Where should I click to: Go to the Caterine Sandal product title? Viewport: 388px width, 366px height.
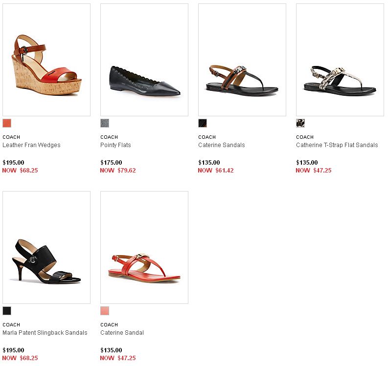122,333
